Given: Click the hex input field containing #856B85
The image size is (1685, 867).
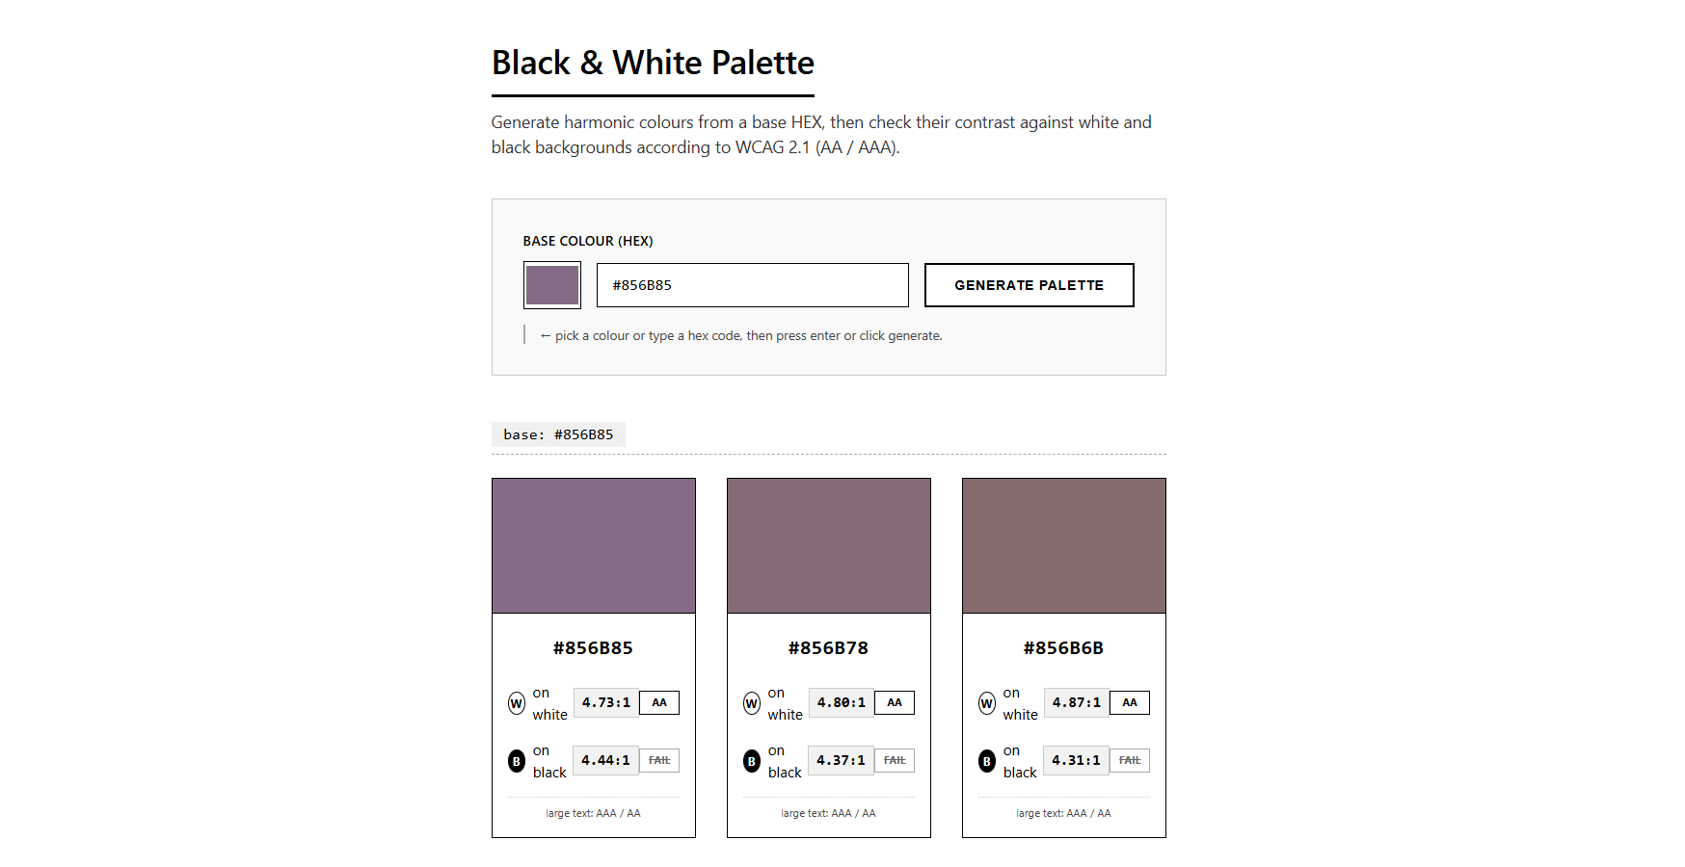Looking at the screenshot, I should tap(752, 285).
